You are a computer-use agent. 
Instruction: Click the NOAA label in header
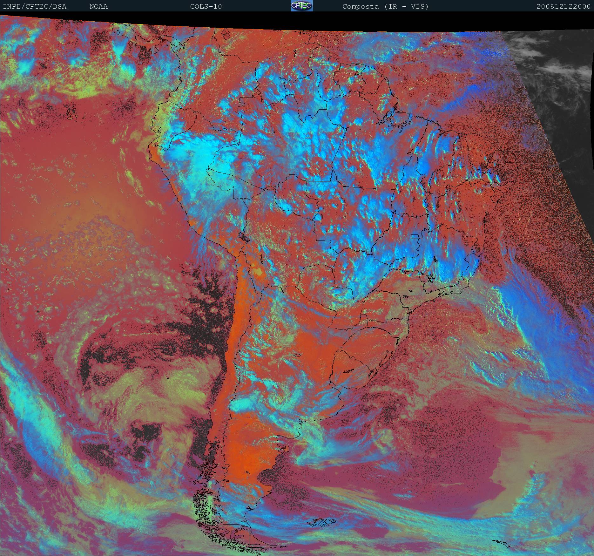coord(99,6)
